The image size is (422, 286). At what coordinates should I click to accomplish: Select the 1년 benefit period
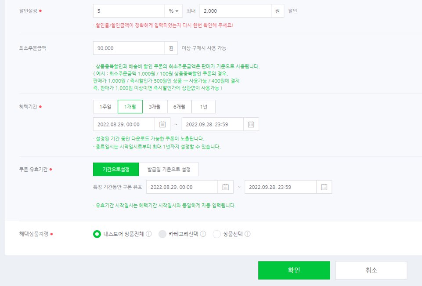point(204,106)
